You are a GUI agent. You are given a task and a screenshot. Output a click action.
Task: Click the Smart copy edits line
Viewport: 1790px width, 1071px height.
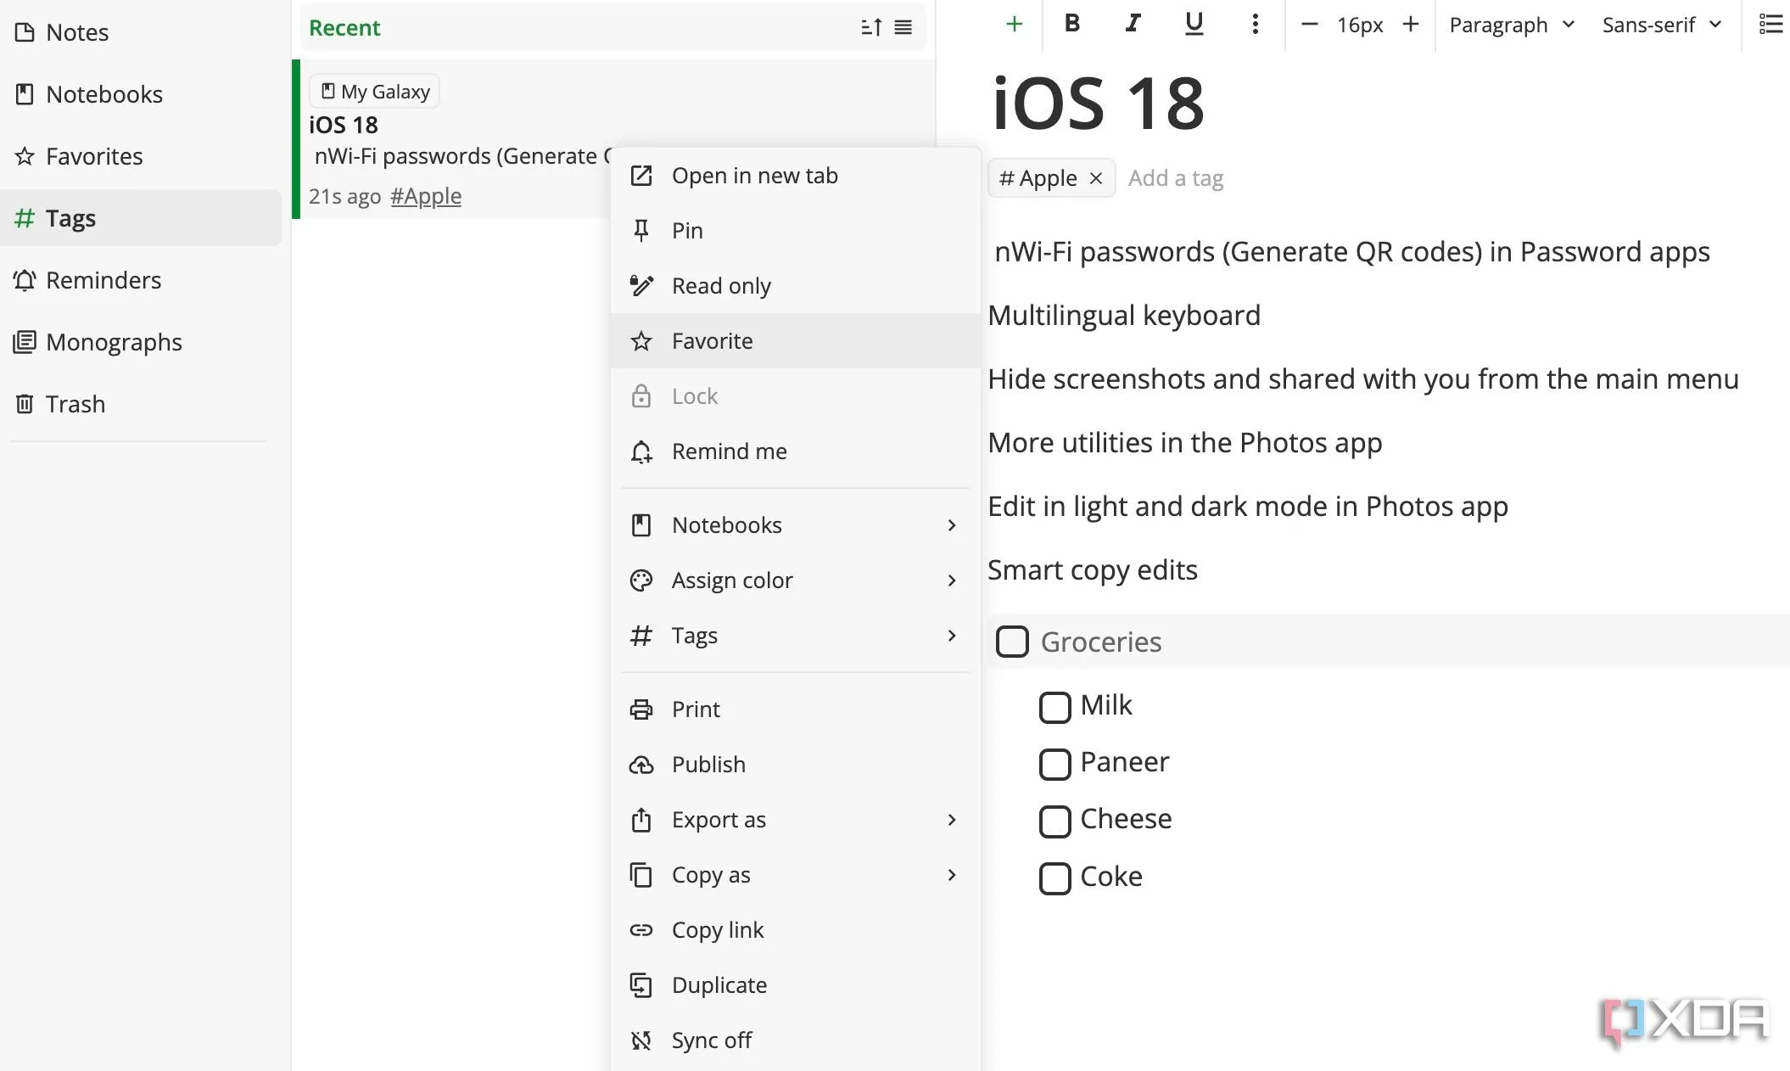click(1093, 570)
